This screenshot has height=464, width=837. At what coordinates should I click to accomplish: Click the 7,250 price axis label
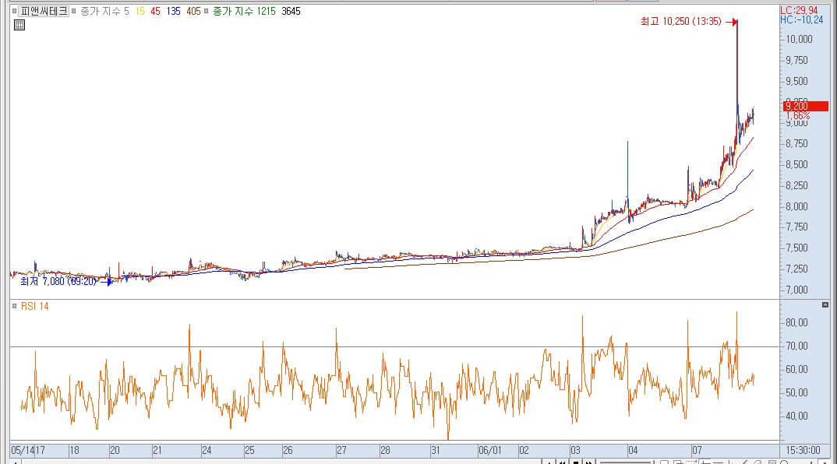point(796,269)
